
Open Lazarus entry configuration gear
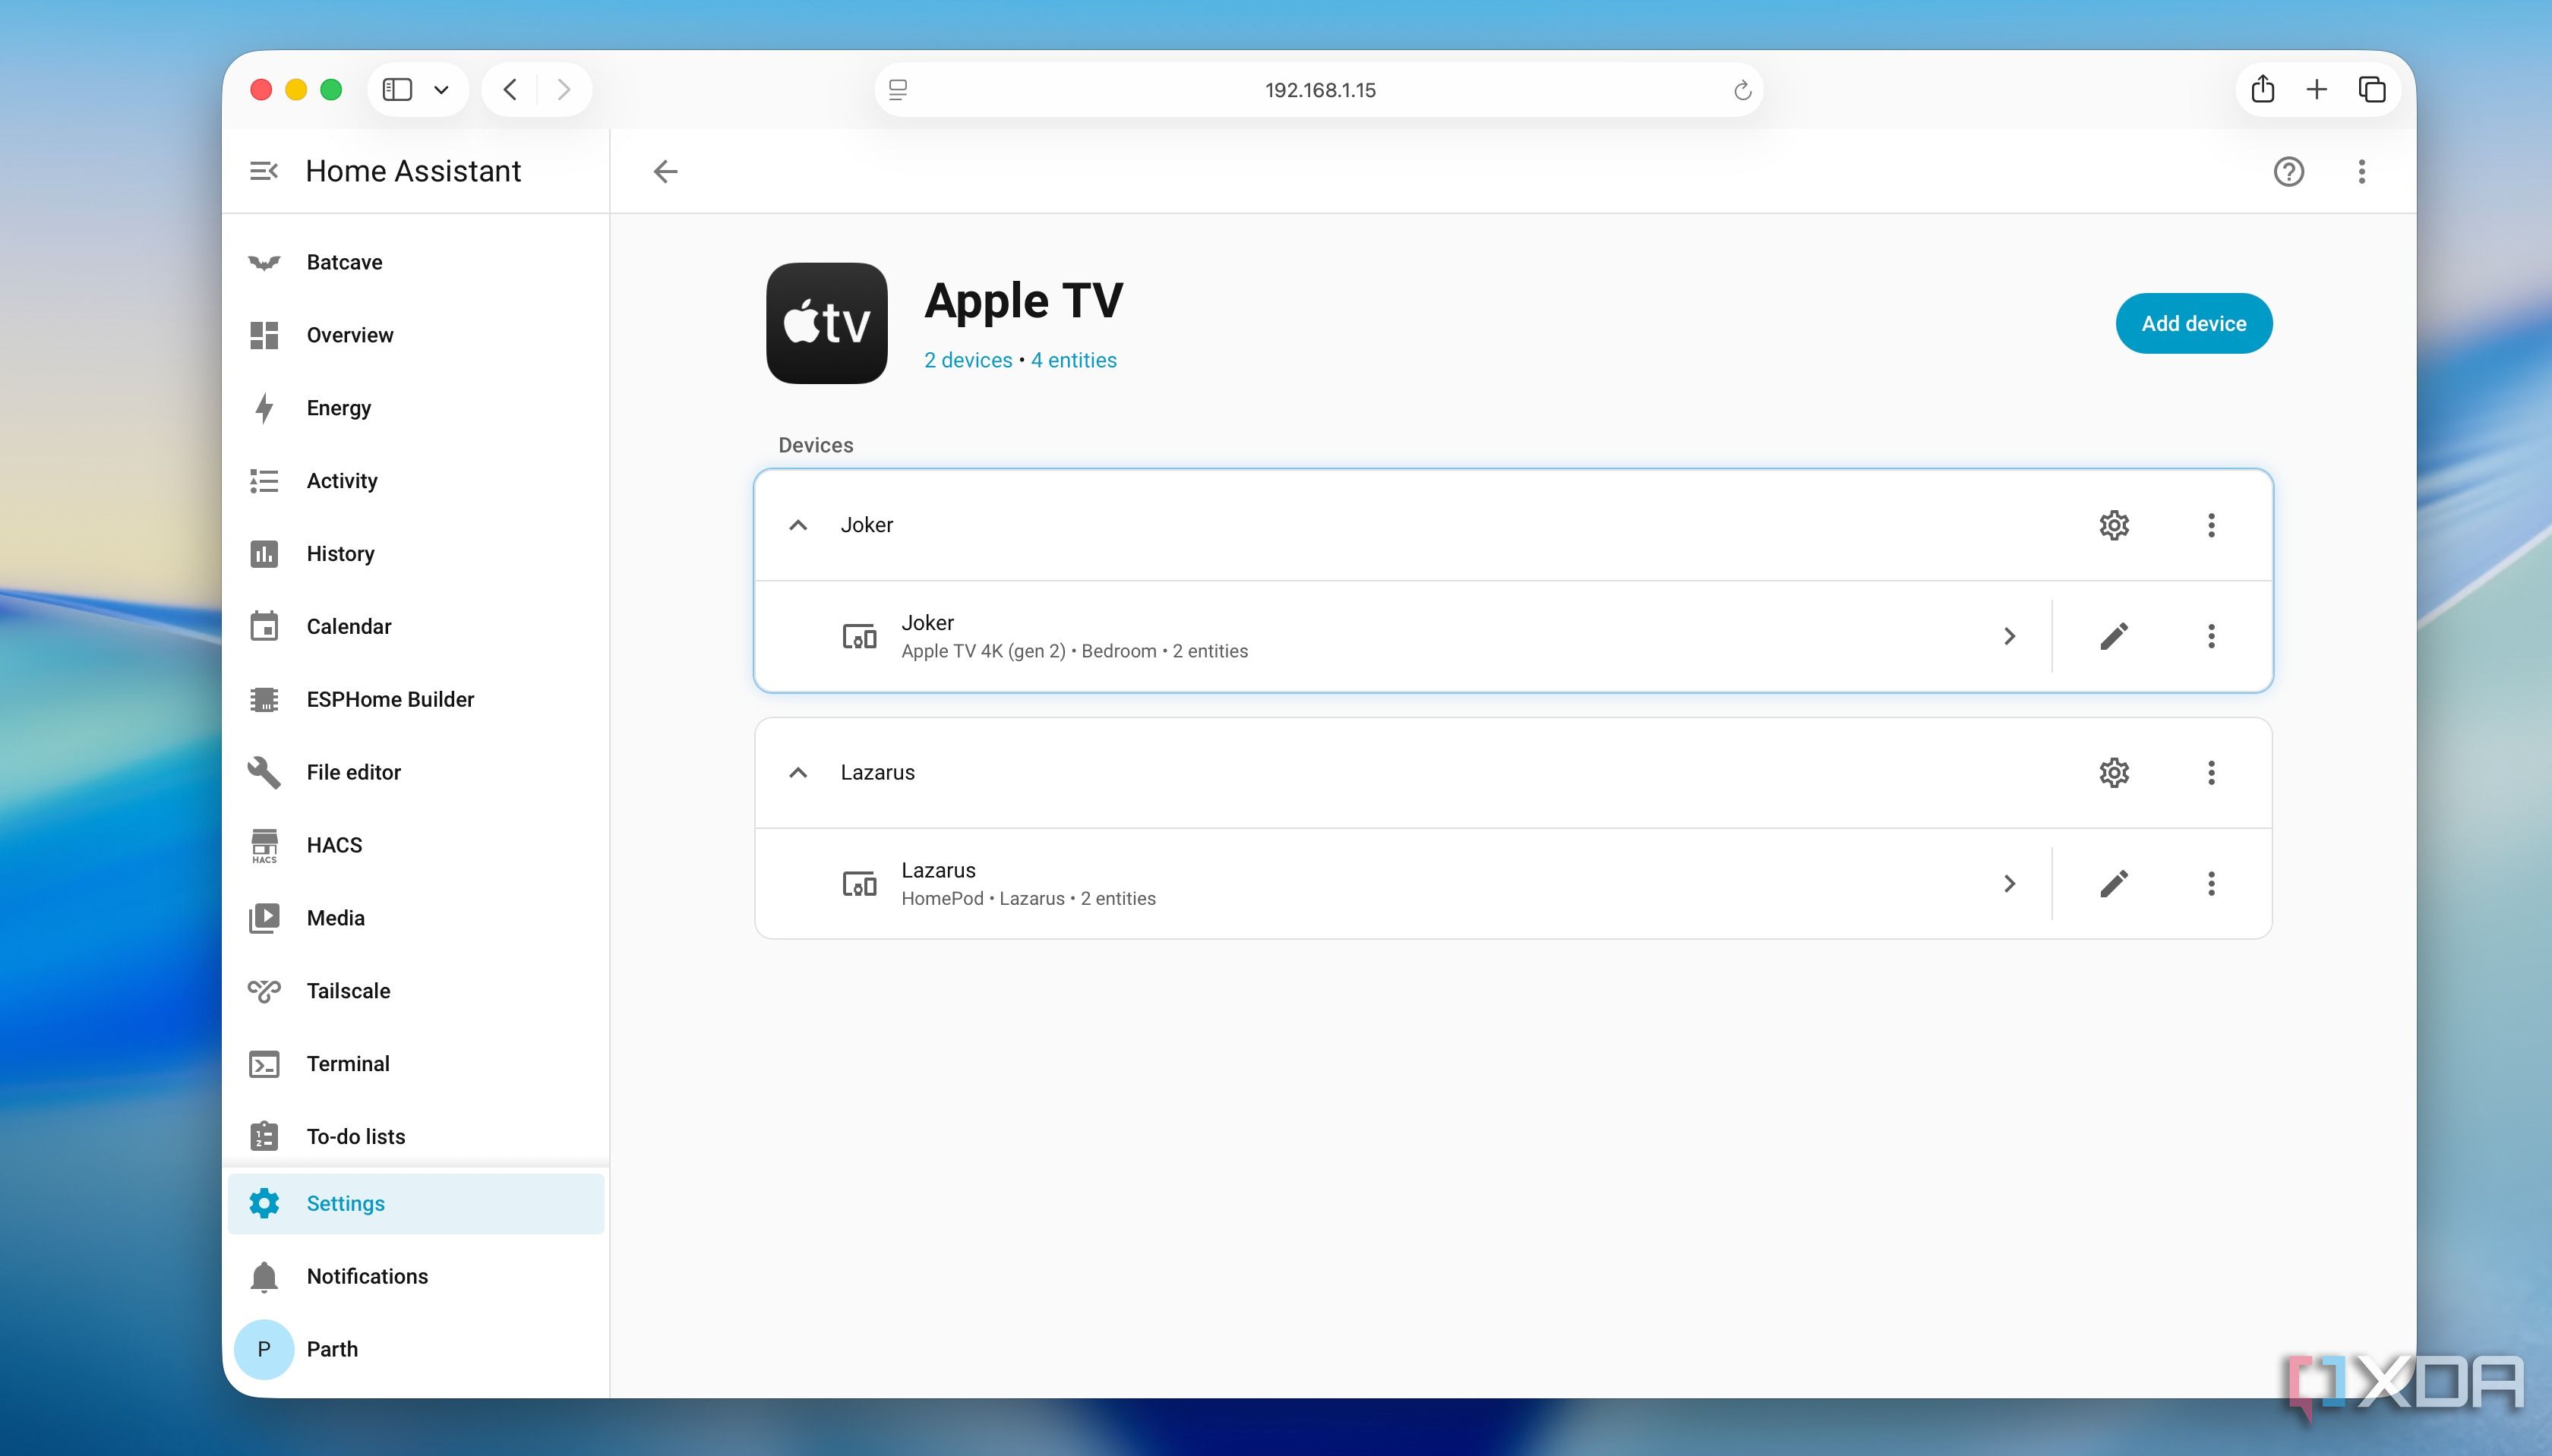(x=2114, y=772)
